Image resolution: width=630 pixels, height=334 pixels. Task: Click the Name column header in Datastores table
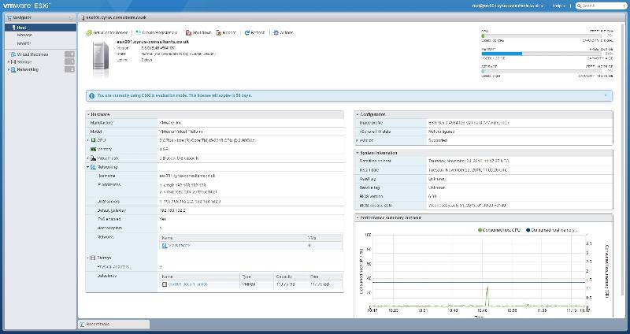pyautogui.click(x=200, y=276)
